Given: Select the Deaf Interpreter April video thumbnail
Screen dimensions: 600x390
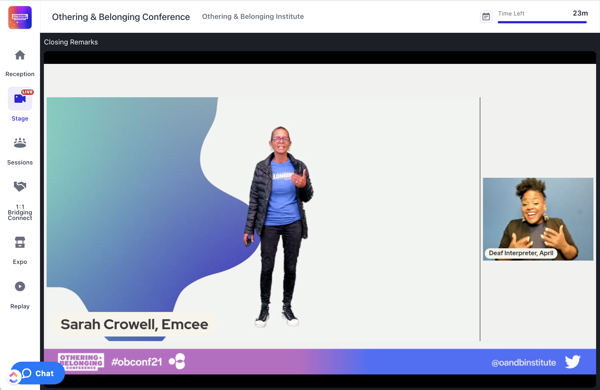Looking at the screenshot, I should pos(538,219).
